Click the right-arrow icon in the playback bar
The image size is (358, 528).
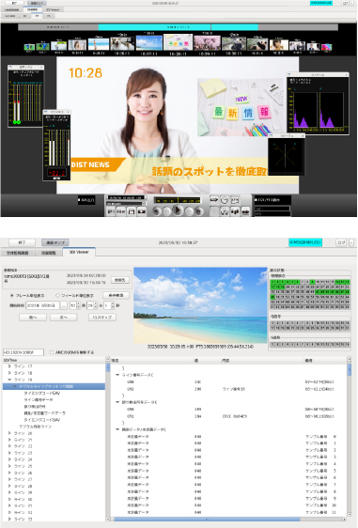[214, 200]
